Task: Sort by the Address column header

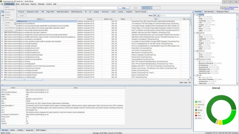Action: tap(40, 19)
